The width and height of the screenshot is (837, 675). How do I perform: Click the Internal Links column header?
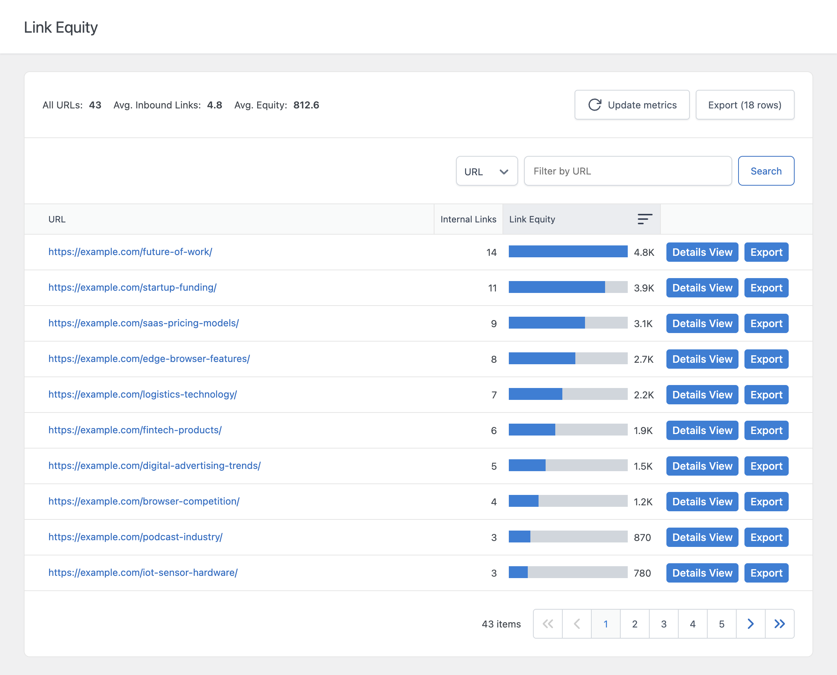click(x=468, y=219)
